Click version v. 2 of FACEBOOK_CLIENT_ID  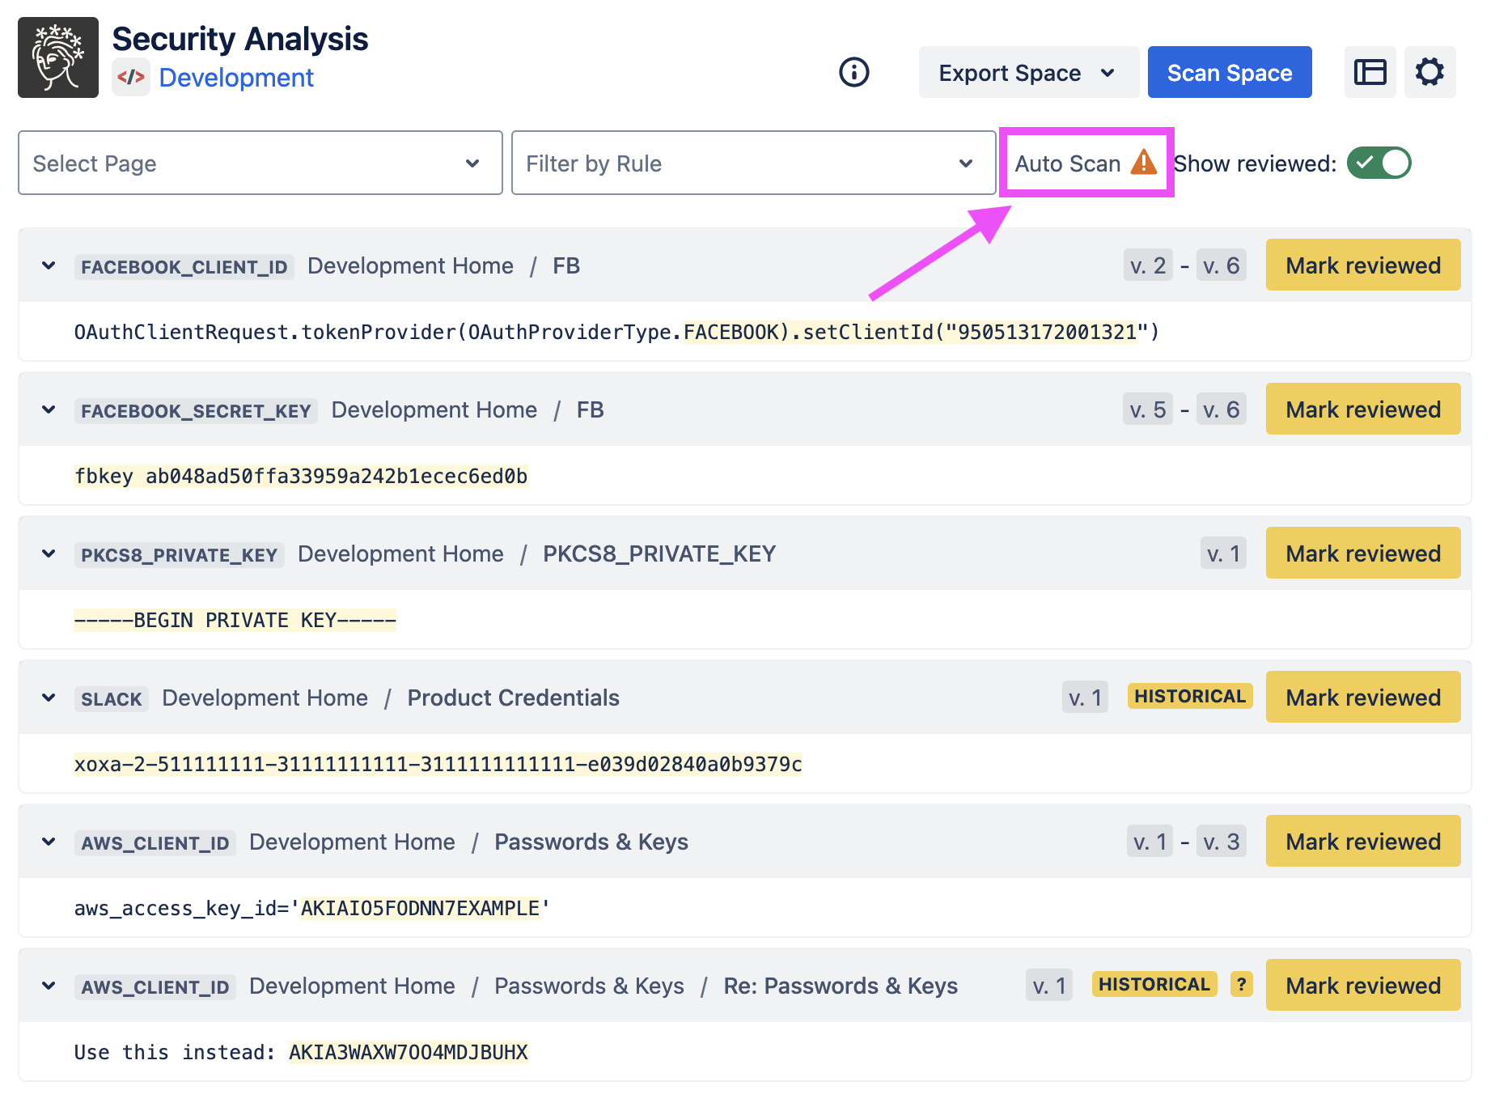(1147, 265)
